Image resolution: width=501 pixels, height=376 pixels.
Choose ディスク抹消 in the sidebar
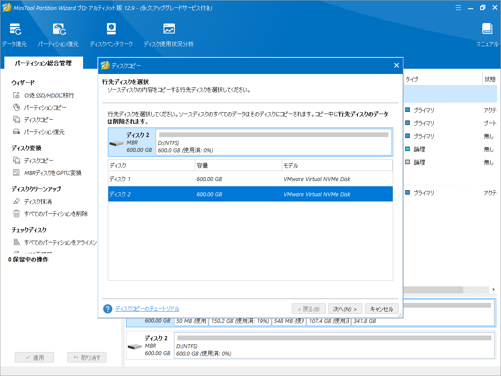point(38,201)
